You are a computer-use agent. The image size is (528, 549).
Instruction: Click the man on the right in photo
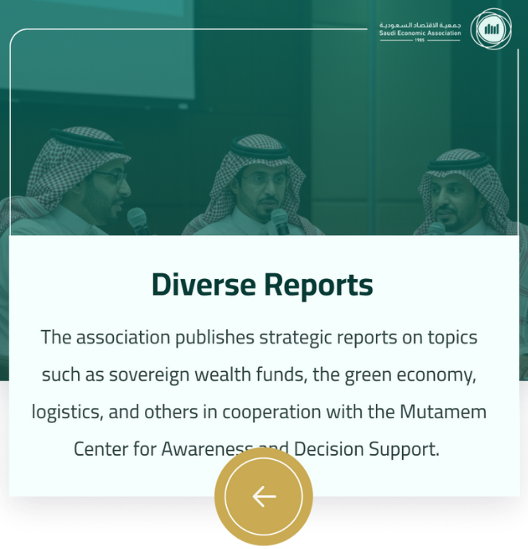point(462,195)
